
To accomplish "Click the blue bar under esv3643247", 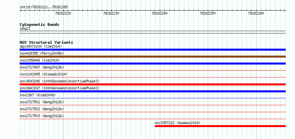I will (x=152, y=91).
